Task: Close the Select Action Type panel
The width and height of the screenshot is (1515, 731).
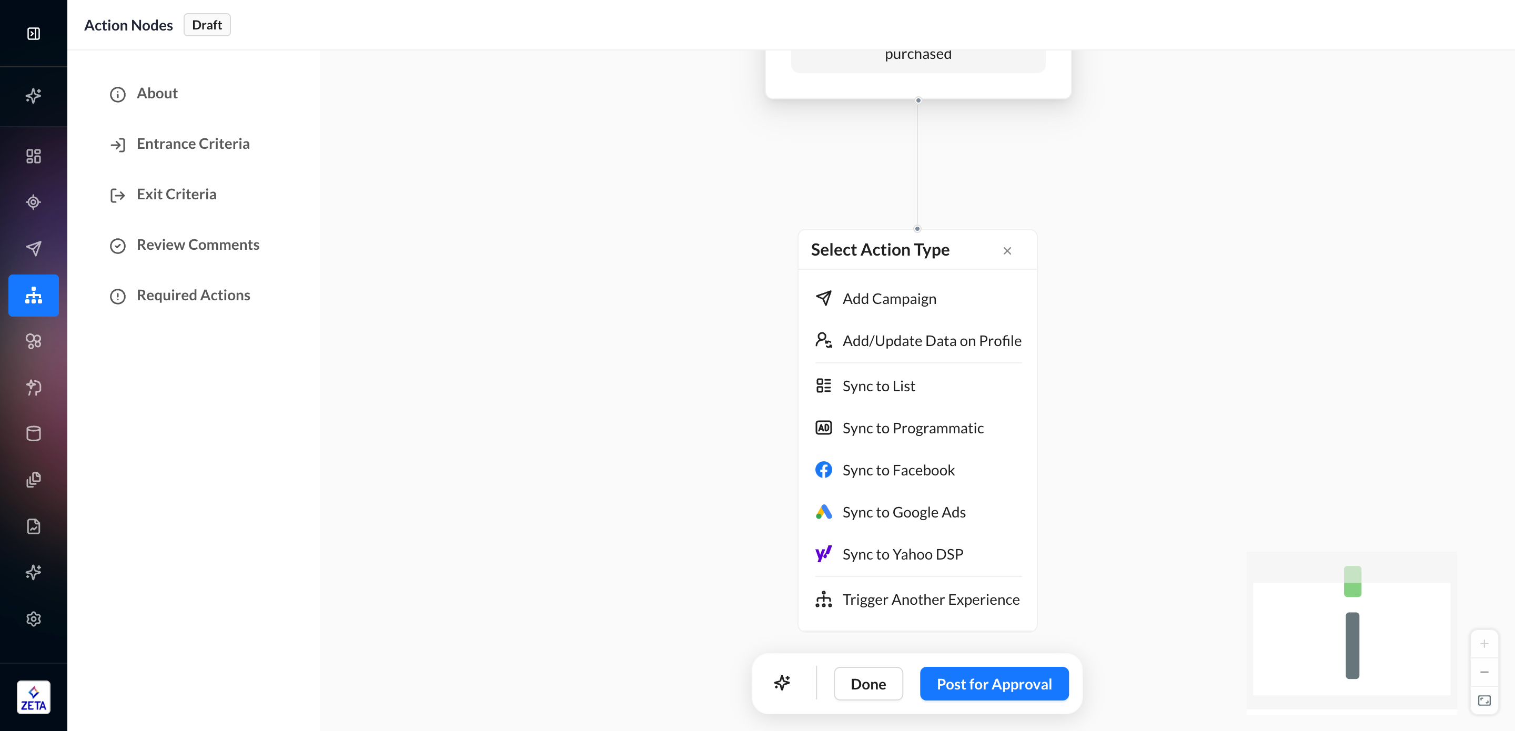Action: pos(1007,250)
